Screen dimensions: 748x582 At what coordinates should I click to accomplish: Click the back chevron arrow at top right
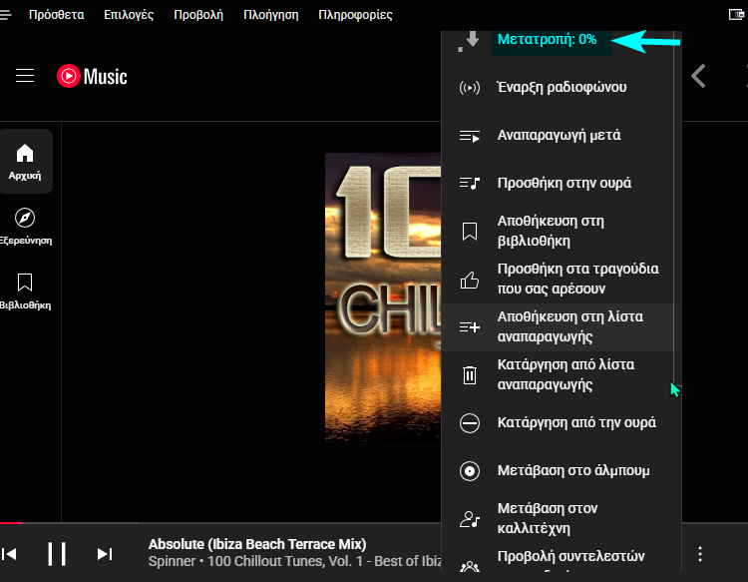(x=698, y=76)
